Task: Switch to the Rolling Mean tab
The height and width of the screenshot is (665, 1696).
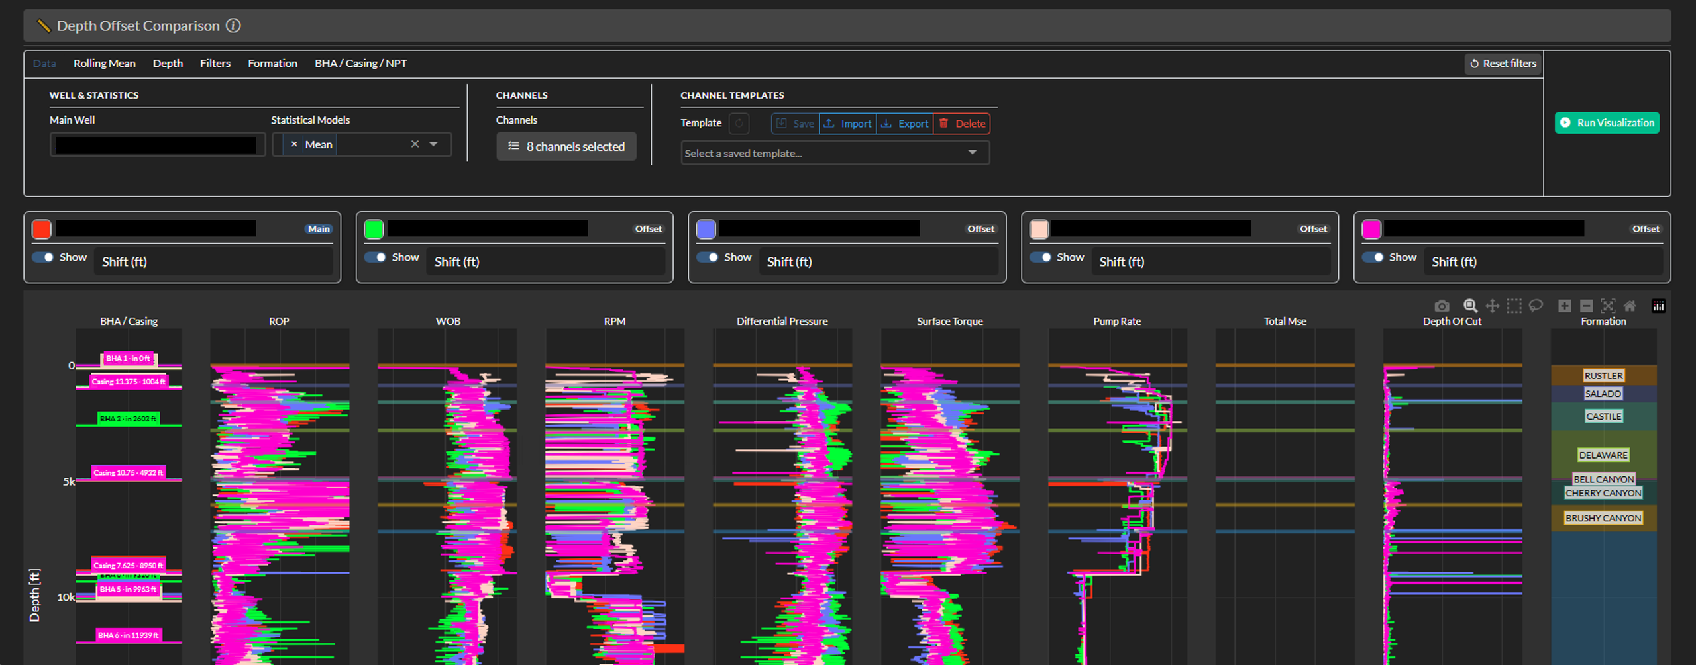Action: click(105, 64)
